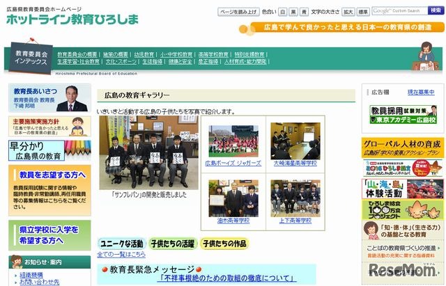Open the 油木高等学校 photo thumbnail
Viewport: 446px width, 286px height.
click(x=233, y=198)
